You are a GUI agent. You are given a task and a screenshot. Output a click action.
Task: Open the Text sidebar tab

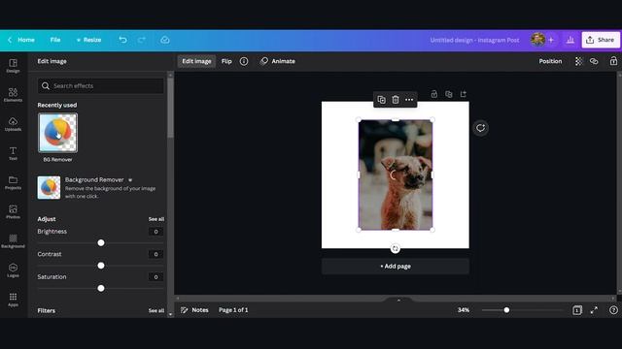pos(13,153)
